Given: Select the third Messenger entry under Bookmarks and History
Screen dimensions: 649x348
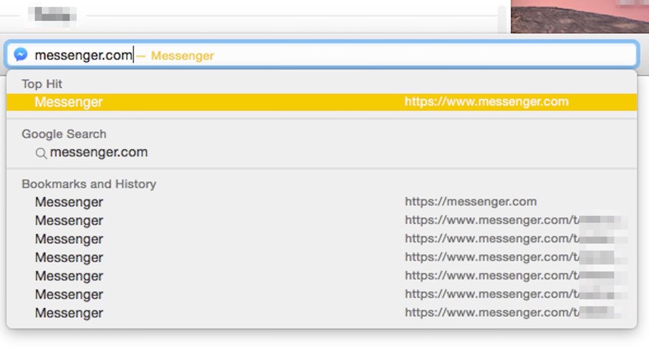Looking at the screenshot, I should click(x=69, y=239).
